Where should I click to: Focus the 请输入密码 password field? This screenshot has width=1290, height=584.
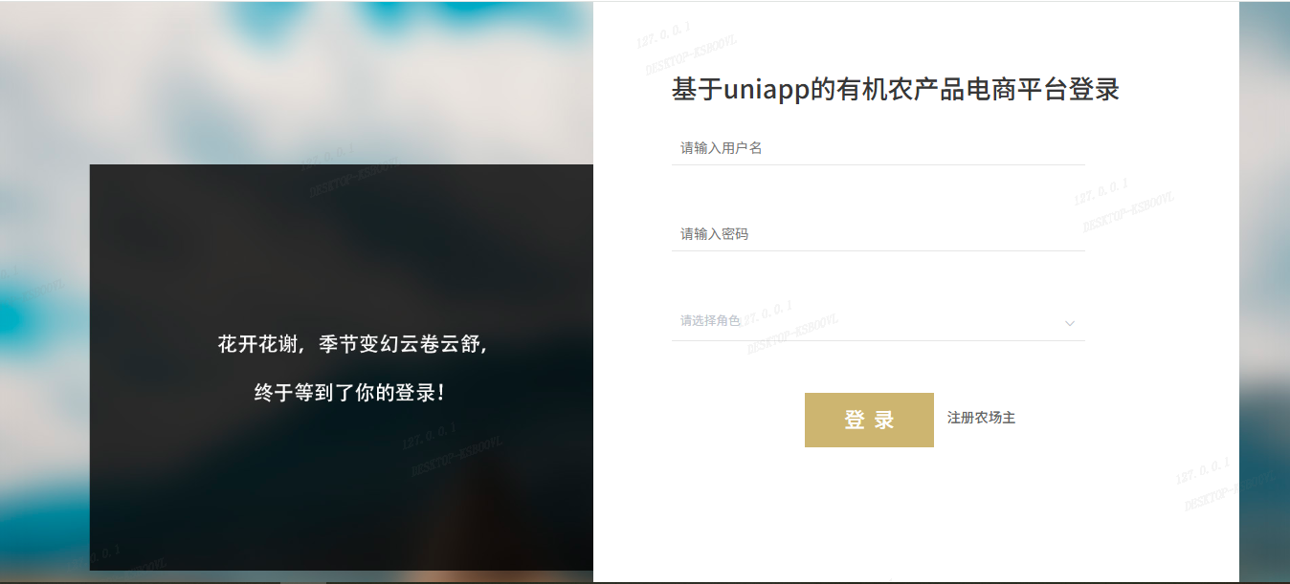[x=878, y=234]
